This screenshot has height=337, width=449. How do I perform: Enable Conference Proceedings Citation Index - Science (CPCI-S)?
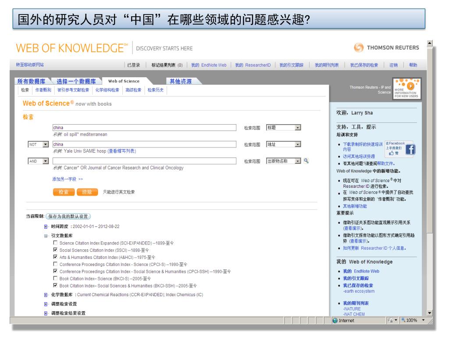[x=55, y=264]
